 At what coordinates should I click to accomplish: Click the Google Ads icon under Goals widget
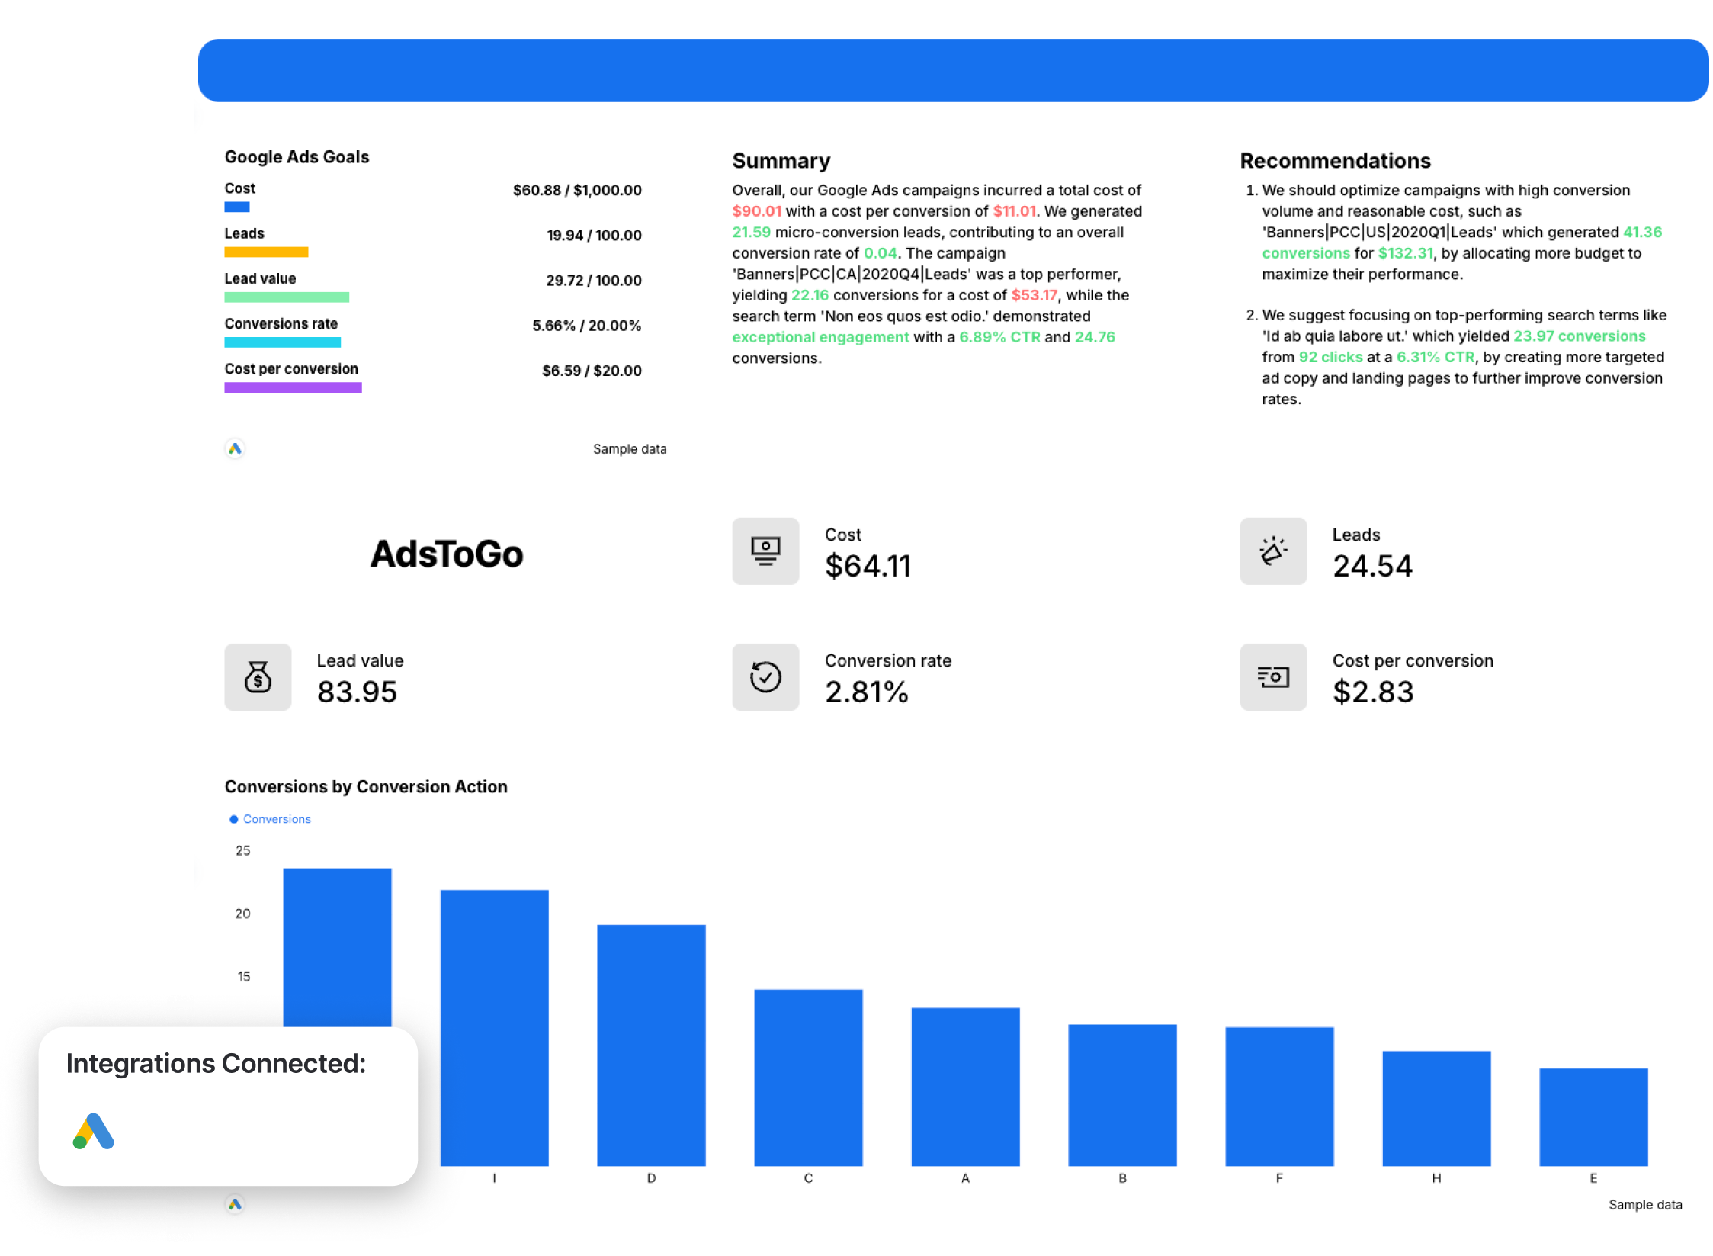[x=236, y=449]
